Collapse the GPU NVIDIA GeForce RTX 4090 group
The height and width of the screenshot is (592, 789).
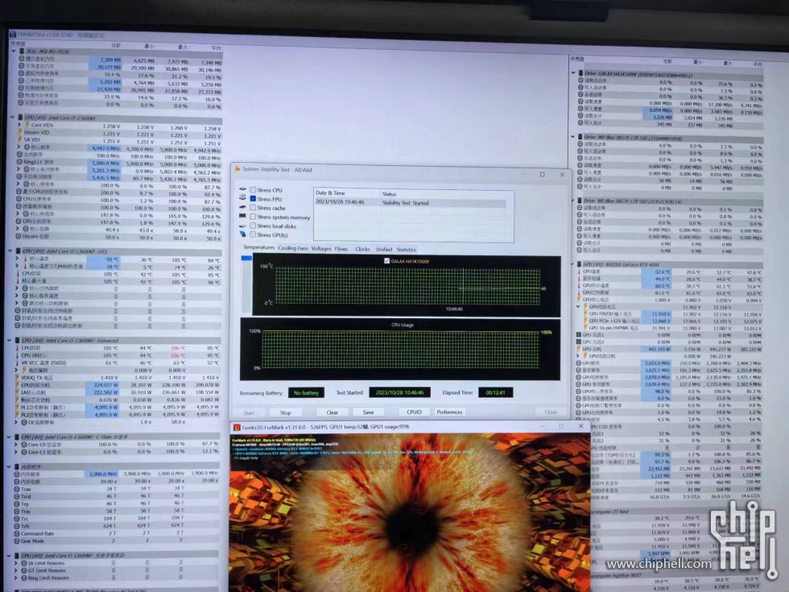572,264
